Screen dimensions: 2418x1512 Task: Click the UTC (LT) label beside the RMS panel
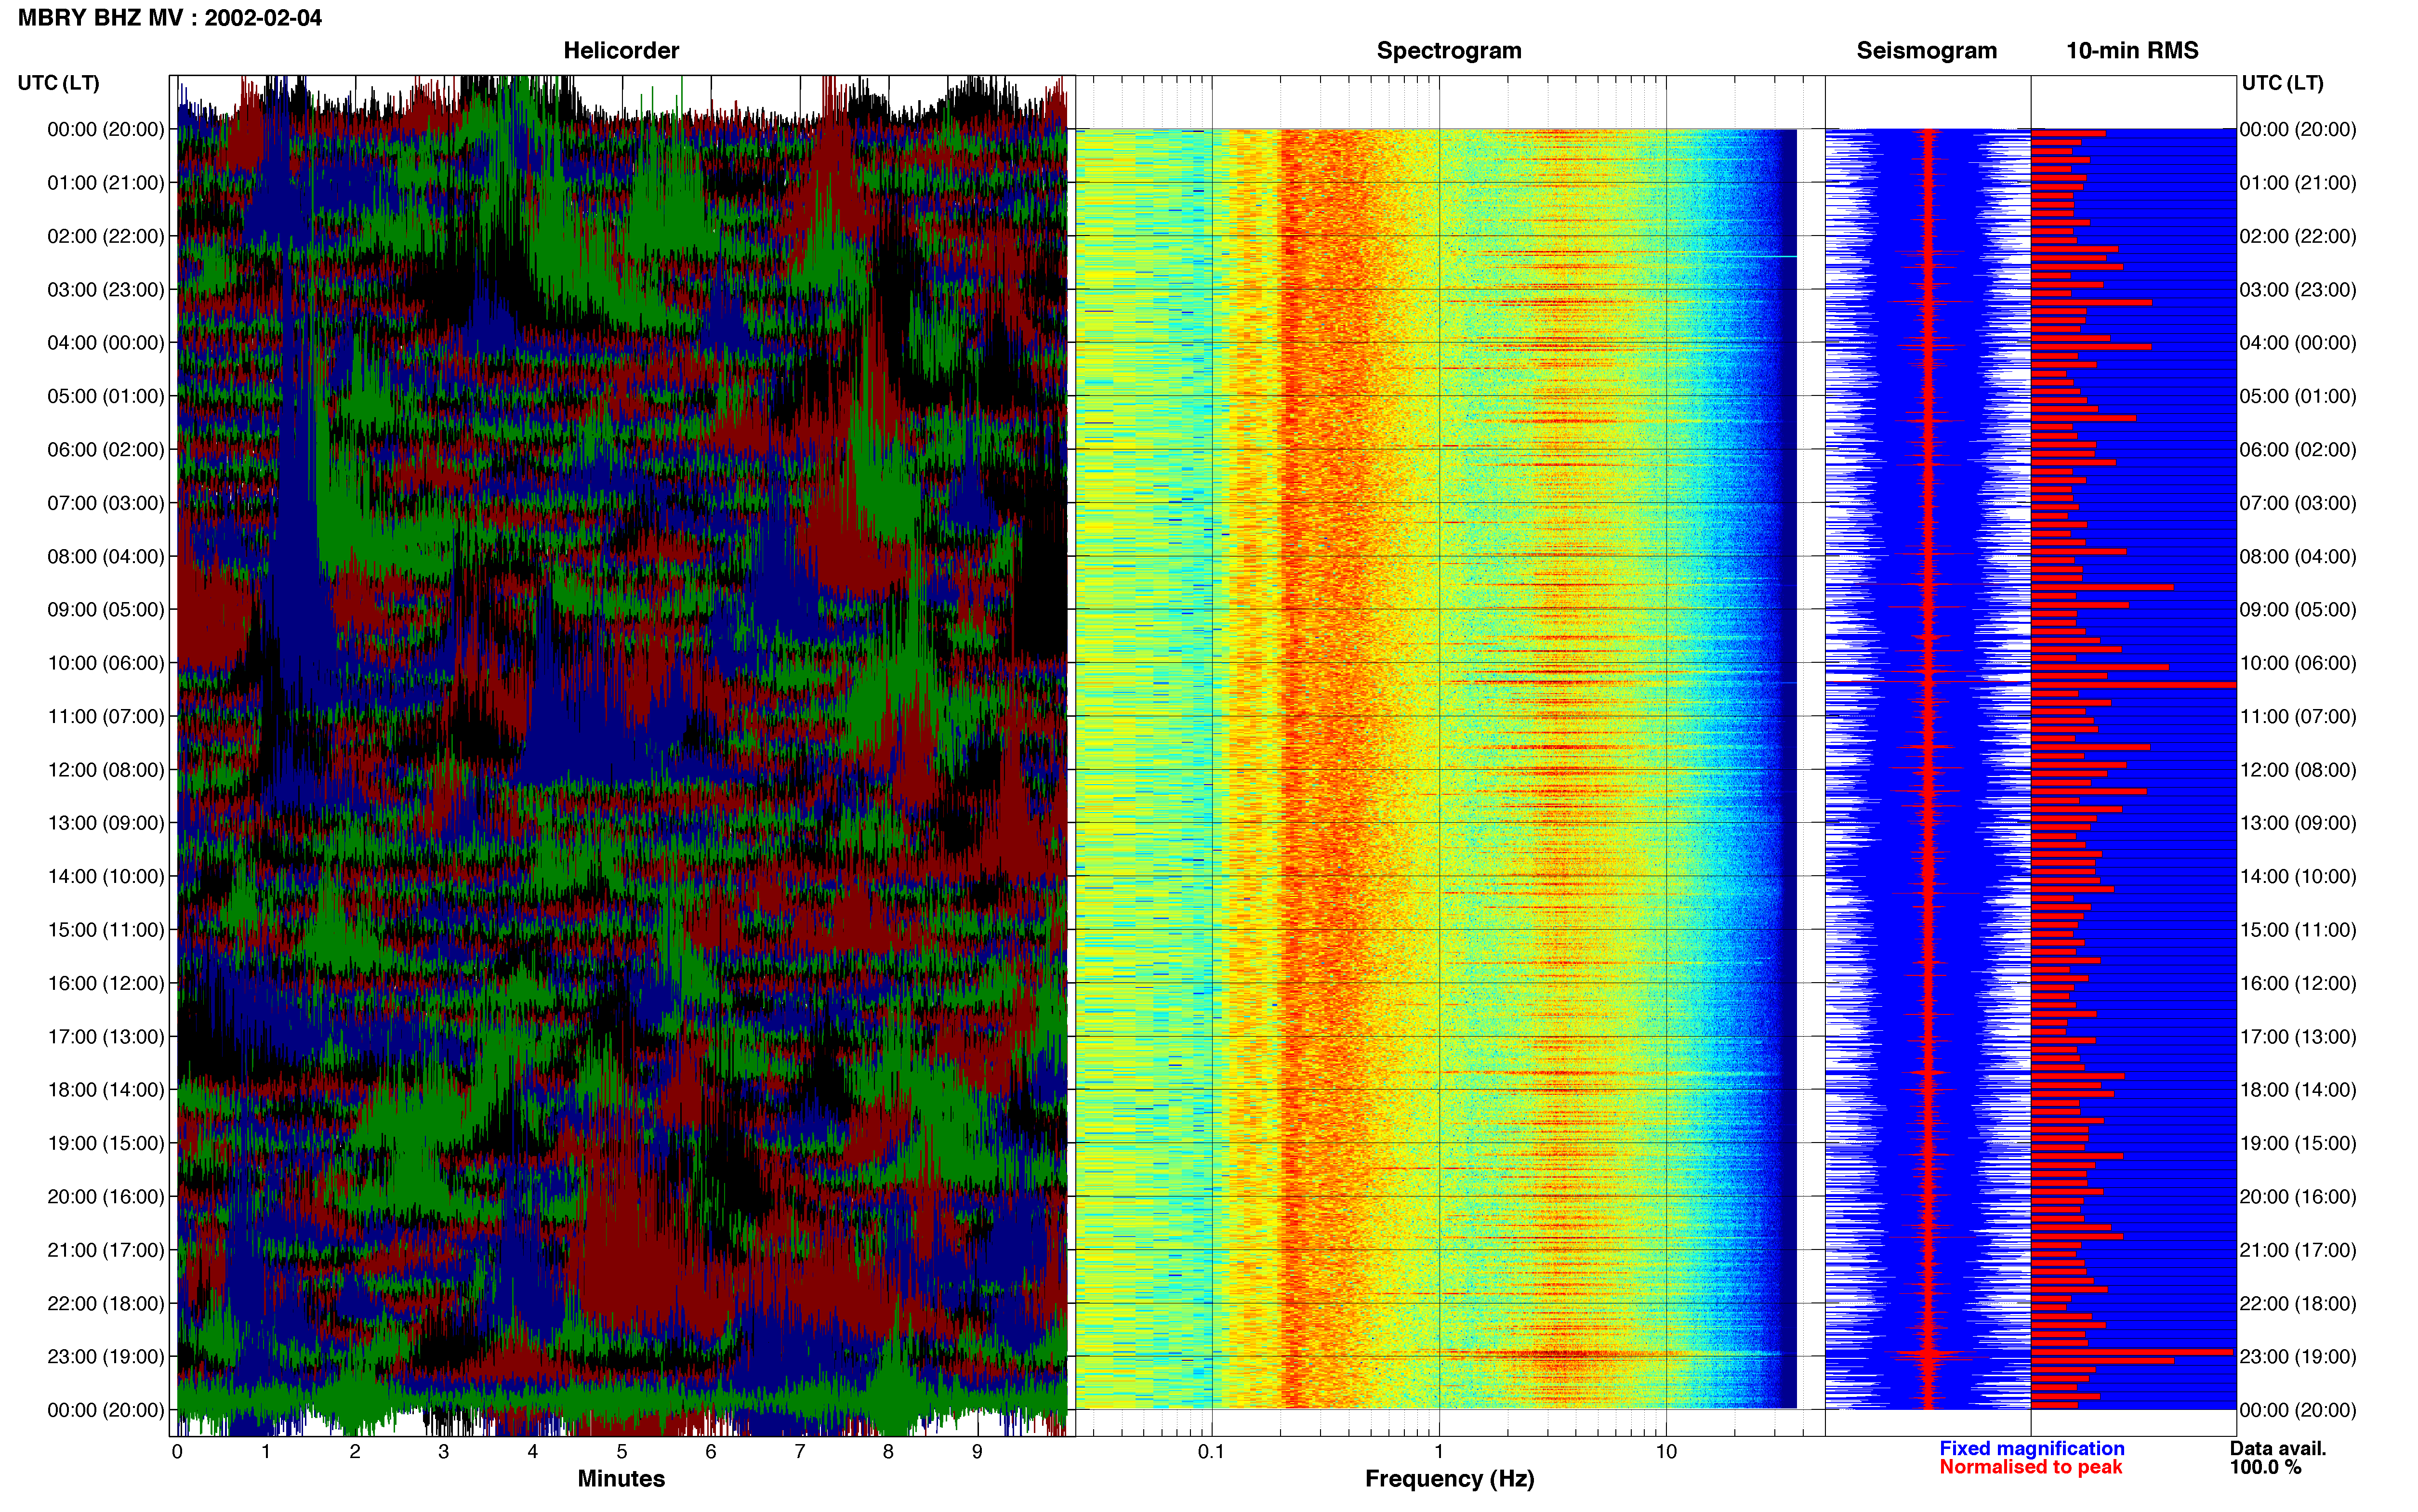point(2282,83)
